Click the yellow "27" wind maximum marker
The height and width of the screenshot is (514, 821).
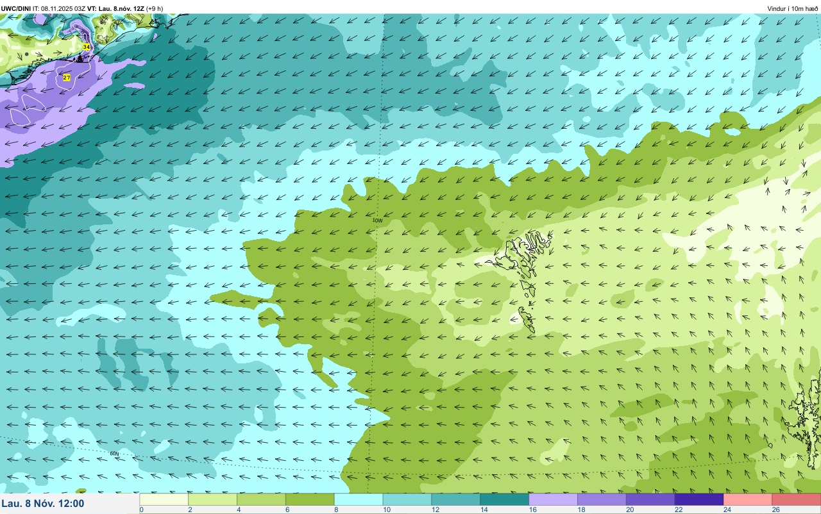(67, 78)
